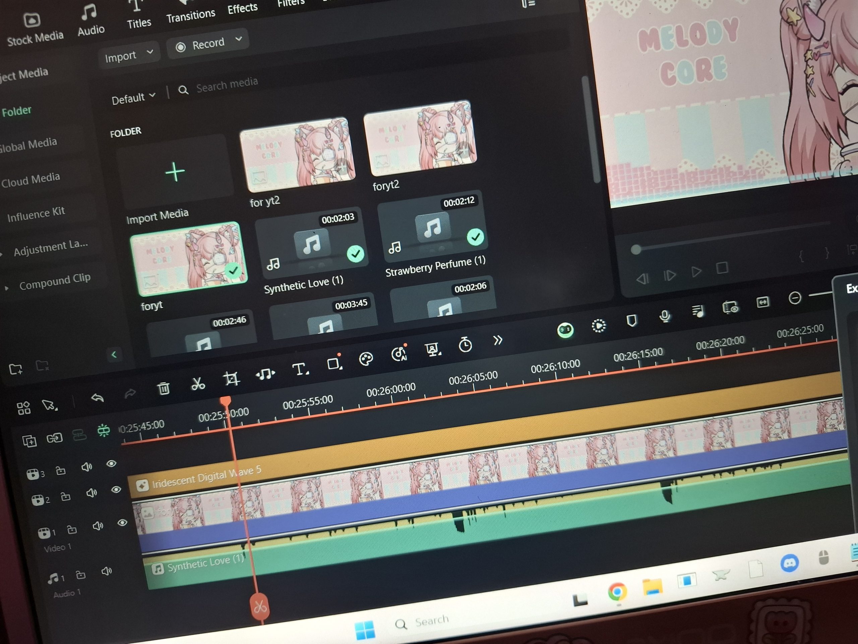Viewport: 858px width, 644px height.
Task: Expand the Compound Clip sidebar item
Action: pyautogui.click(x=6, y=288)
